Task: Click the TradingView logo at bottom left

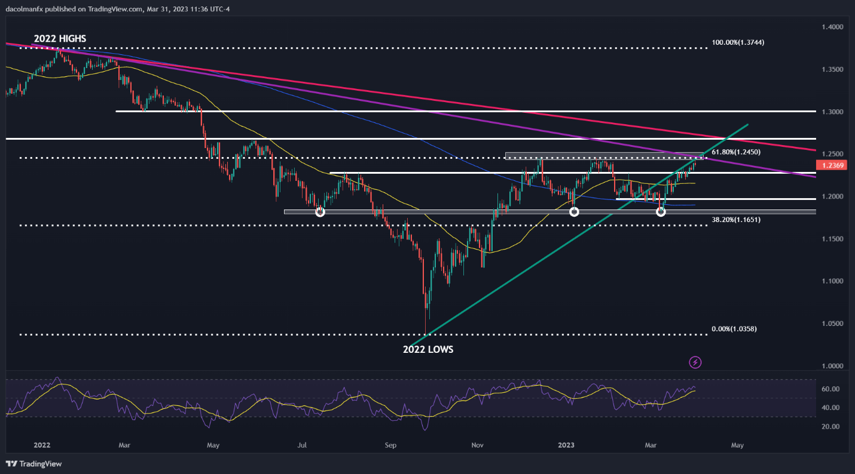Action: click(x=33, y=464)
